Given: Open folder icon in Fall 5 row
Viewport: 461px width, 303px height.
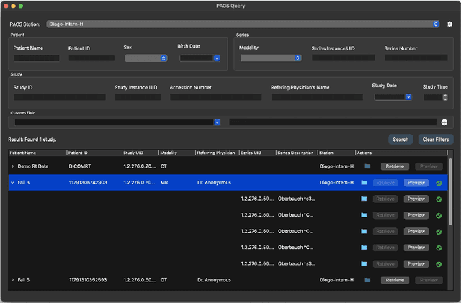Looking at the screenshot, I should coord(367,280).
